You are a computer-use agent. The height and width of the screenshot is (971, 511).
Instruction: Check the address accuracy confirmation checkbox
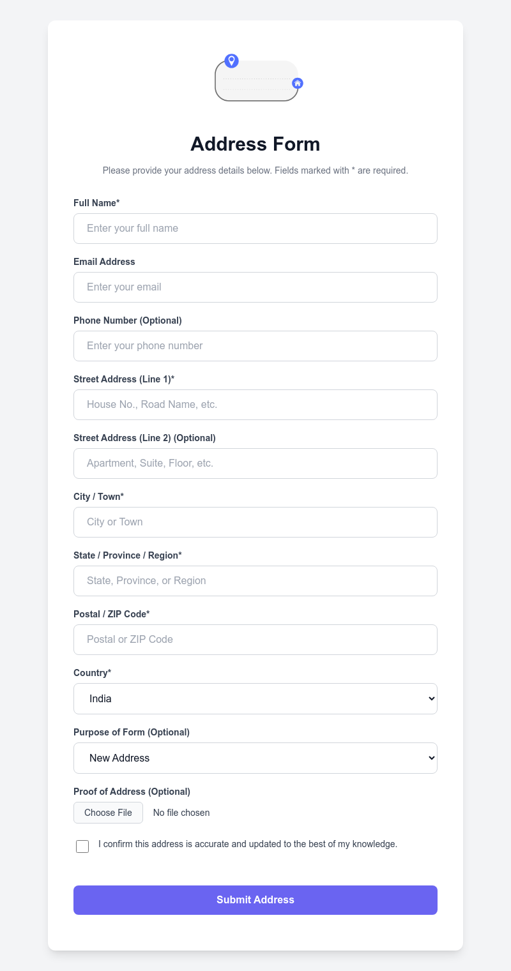[x=82, y=846]
